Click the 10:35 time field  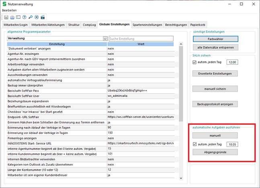(232, 144)
